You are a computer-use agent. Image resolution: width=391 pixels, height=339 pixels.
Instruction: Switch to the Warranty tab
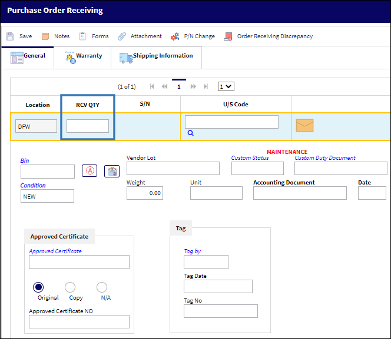[82, 58]
